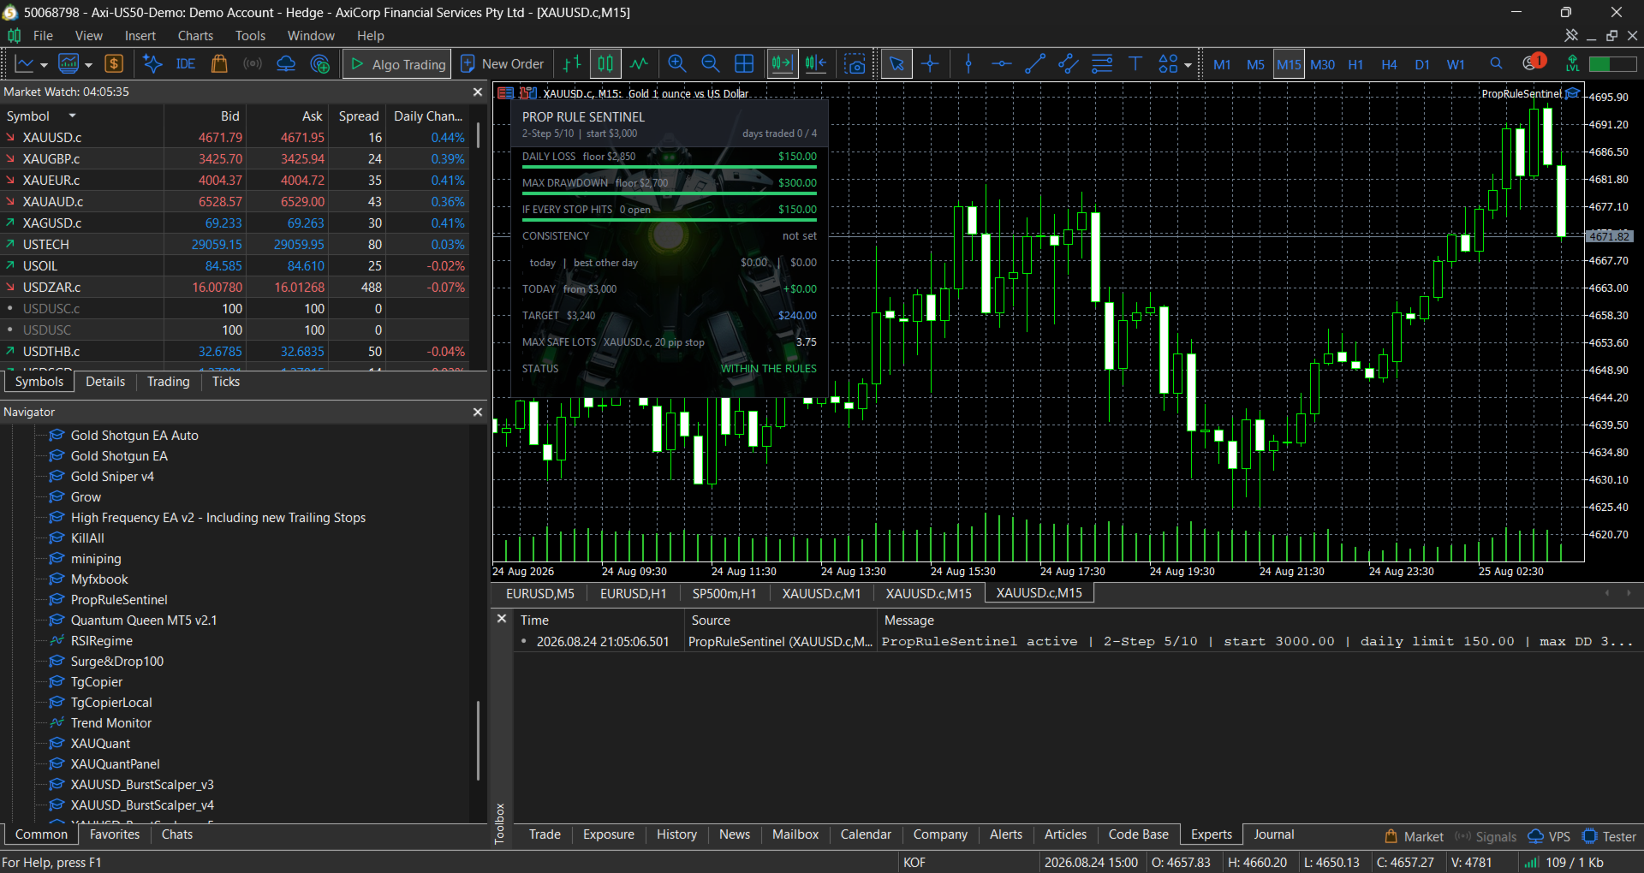Select the equidistant channel tool

coord(1069,64)
